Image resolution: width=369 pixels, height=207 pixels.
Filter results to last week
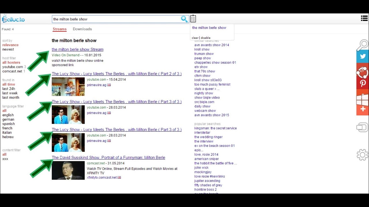(x=10, y=93)
